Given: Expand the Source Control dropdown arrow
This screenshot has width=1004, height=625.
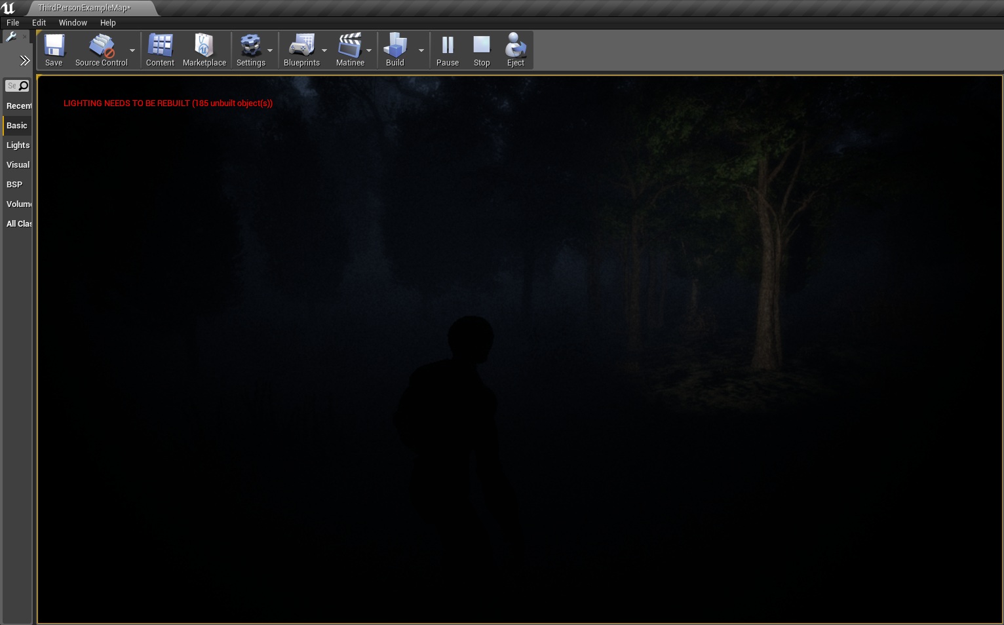Looking at the screenshot, I should pyautogui.click(x=132, y=50).
